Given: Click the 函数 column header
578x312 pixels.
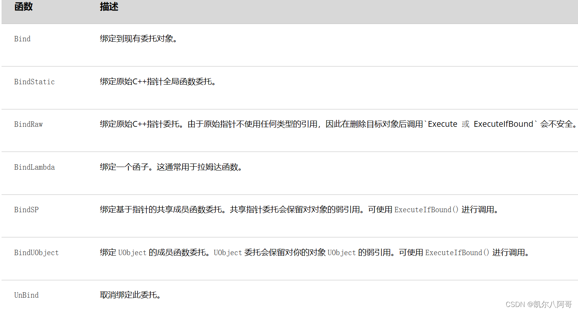Looking at the screenshot, I should pos(23,7).
